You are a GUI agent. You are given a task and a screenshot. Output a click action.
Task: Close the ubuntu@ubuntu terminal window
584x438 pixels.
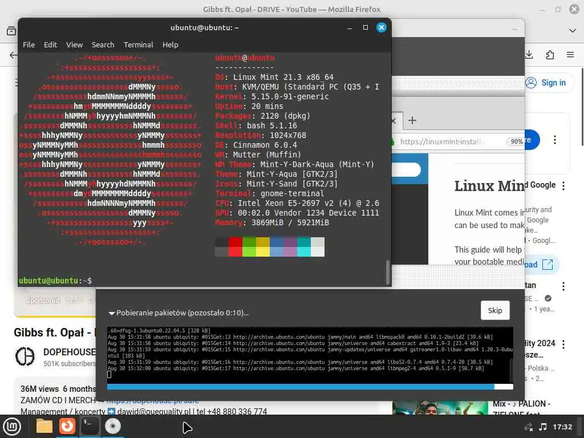click(381, 27)
